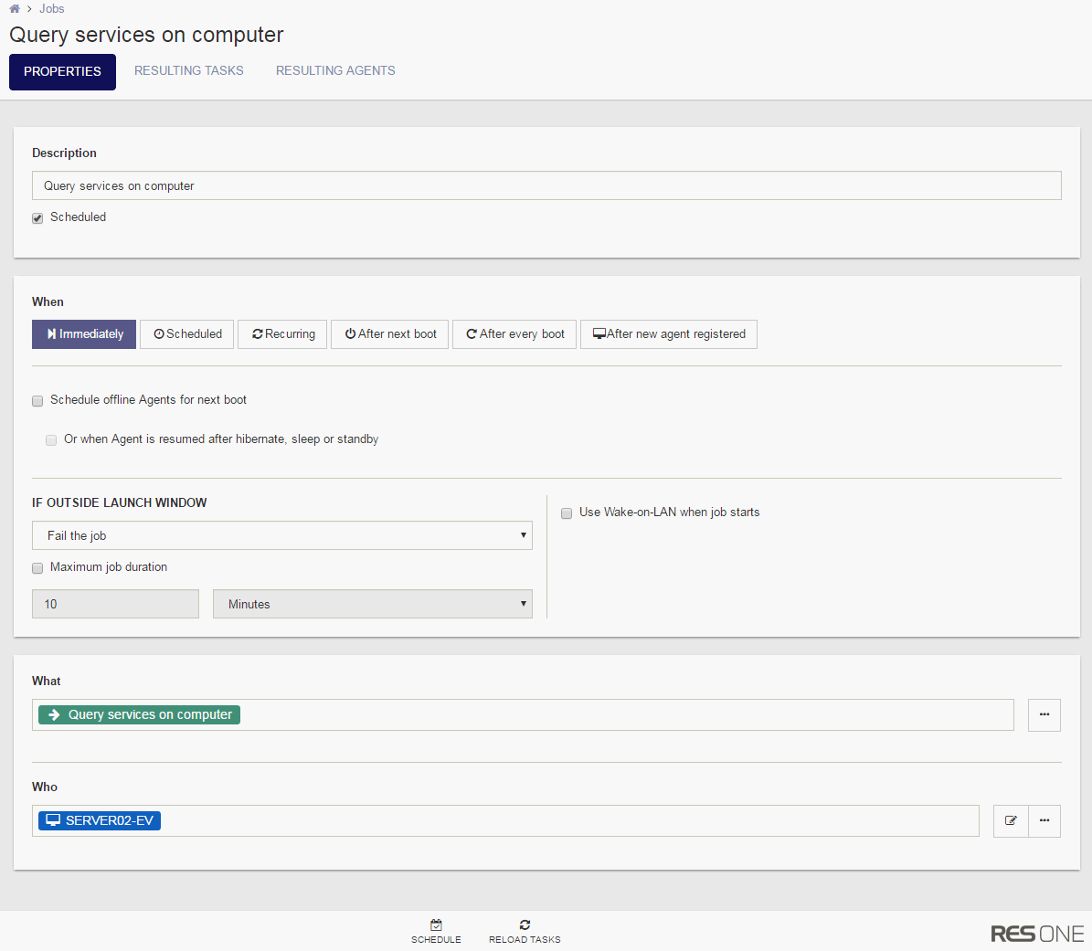
Task: Open the Resulting Agents tab
Action: [335, 70]
